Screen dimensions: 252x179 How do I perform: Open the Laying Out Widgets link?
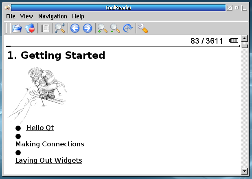click(48, 160)
